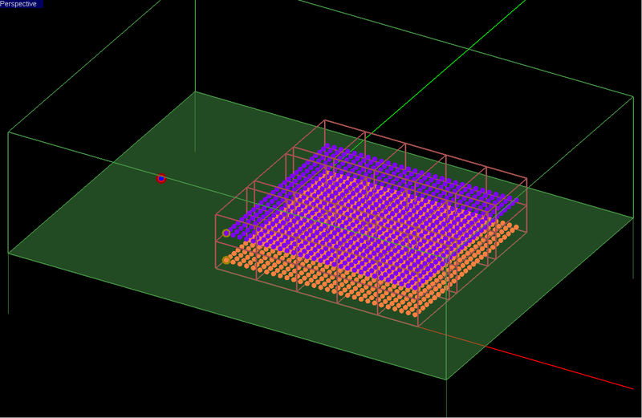Click the nearest front corner of the orange point grid
The image size is (642, 418).
click(416, 314)
